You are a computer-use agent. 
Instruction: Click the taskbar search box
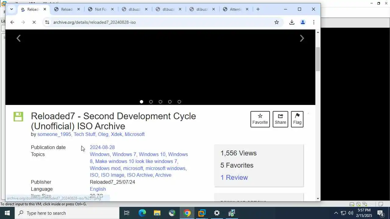click(x=67, y=213)
